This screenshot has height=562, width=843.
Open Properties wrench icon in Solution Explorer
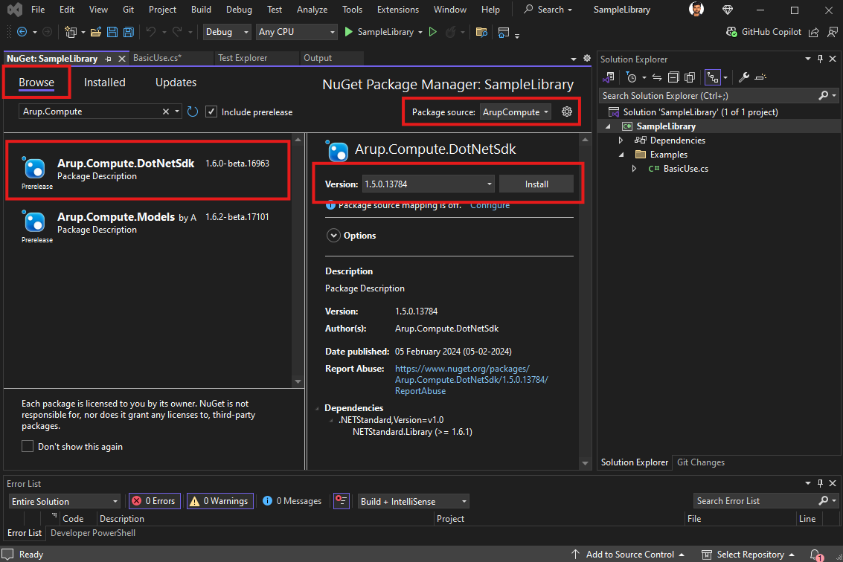(x=743, y=77)
